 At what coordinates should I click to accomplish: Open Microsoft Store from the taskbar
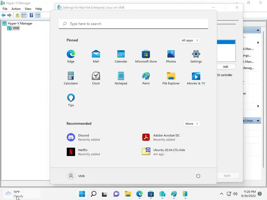(x=151, y=194)
